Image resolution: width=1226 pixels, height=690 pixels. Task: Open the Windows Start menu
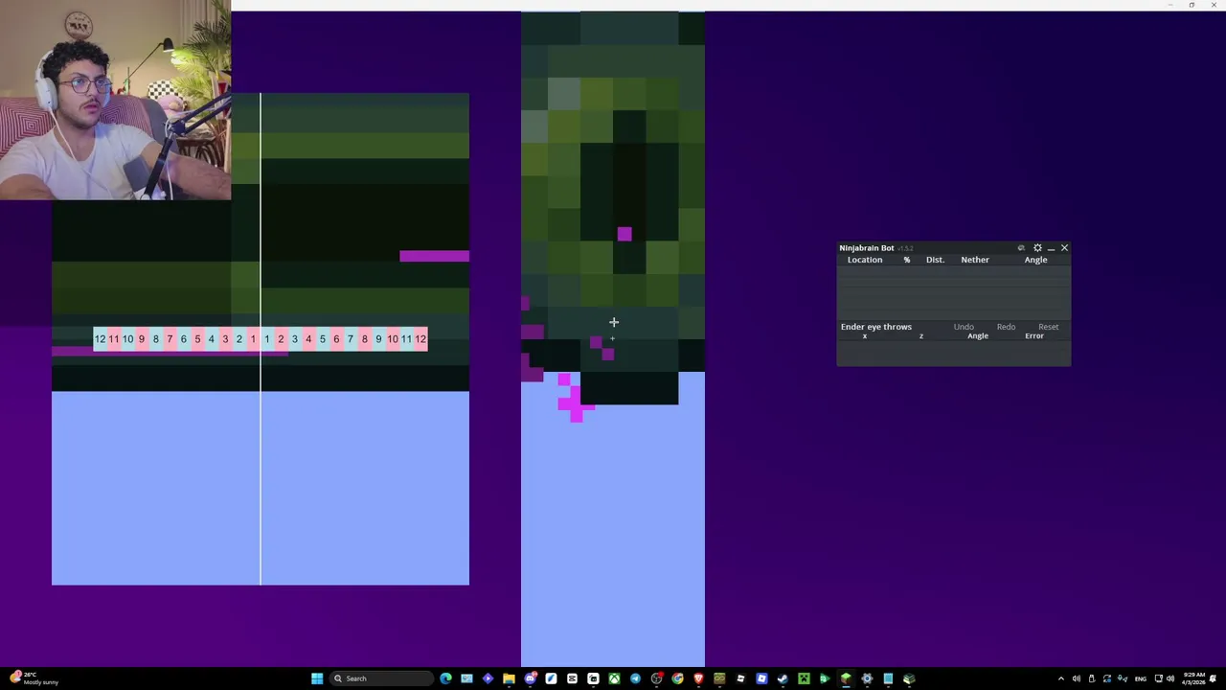[317, 678]
